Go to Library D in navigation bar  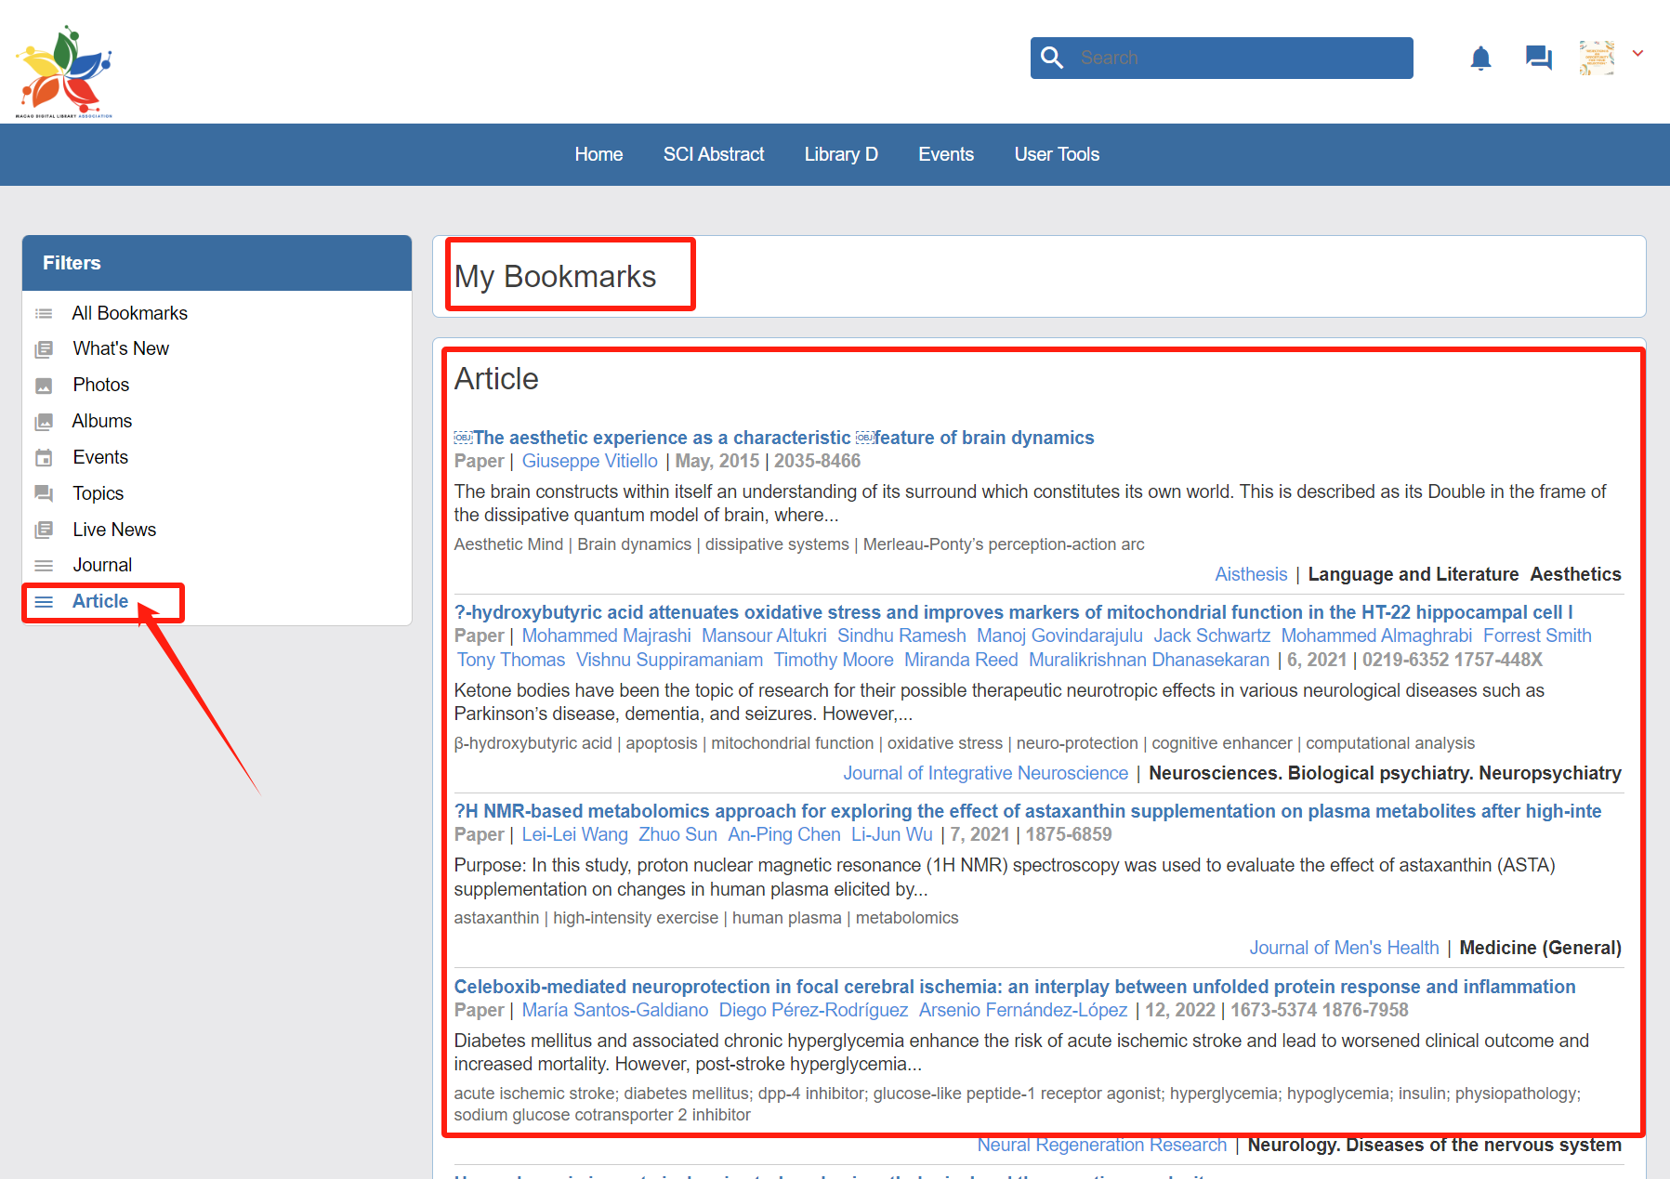coord(840,154)
